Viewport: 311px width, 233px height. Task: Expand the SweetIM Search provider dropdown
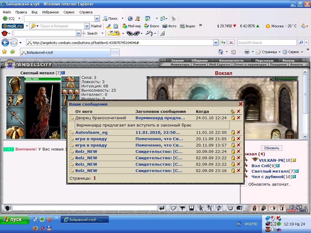coord(306,42)
